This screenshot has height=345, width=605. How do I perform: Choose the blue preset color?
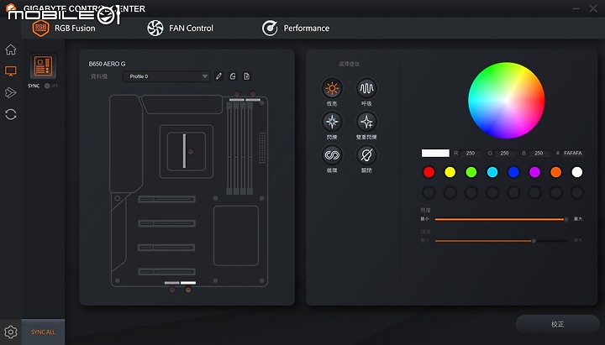[513, 172]
